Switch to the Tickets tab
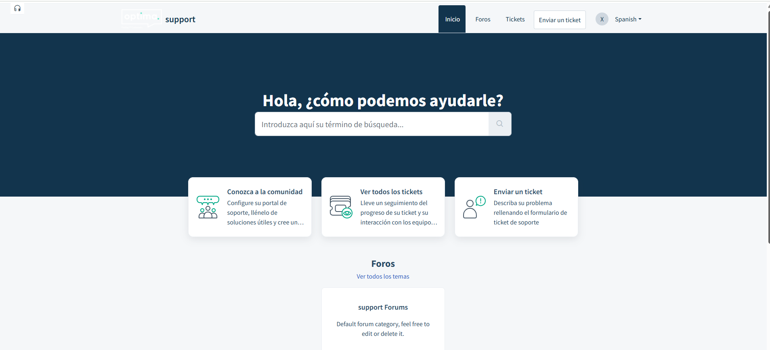This screenshot has height=350, width=770. 515,19
